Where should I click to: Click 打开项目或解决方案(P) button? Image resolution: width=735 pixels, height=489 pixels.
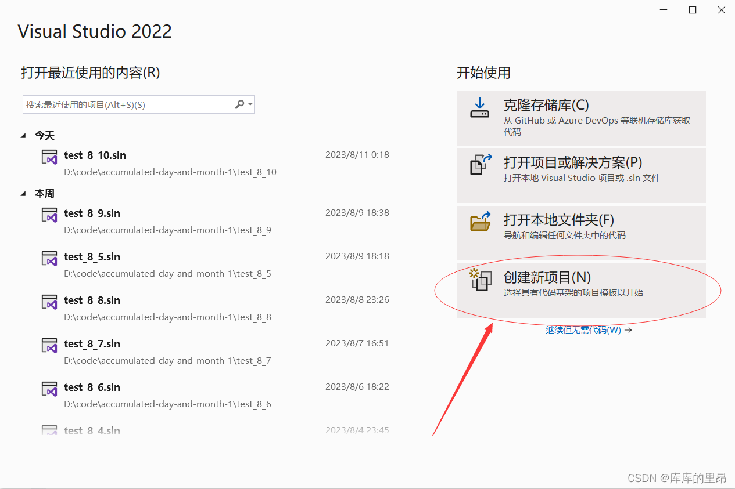click(581, 175)
